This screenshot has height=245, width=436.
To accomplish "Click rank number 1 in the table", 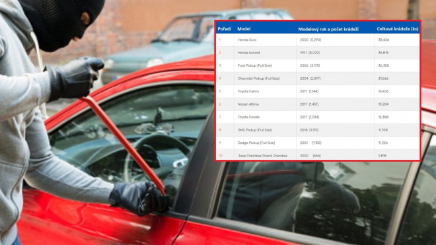I will (219, 40).
